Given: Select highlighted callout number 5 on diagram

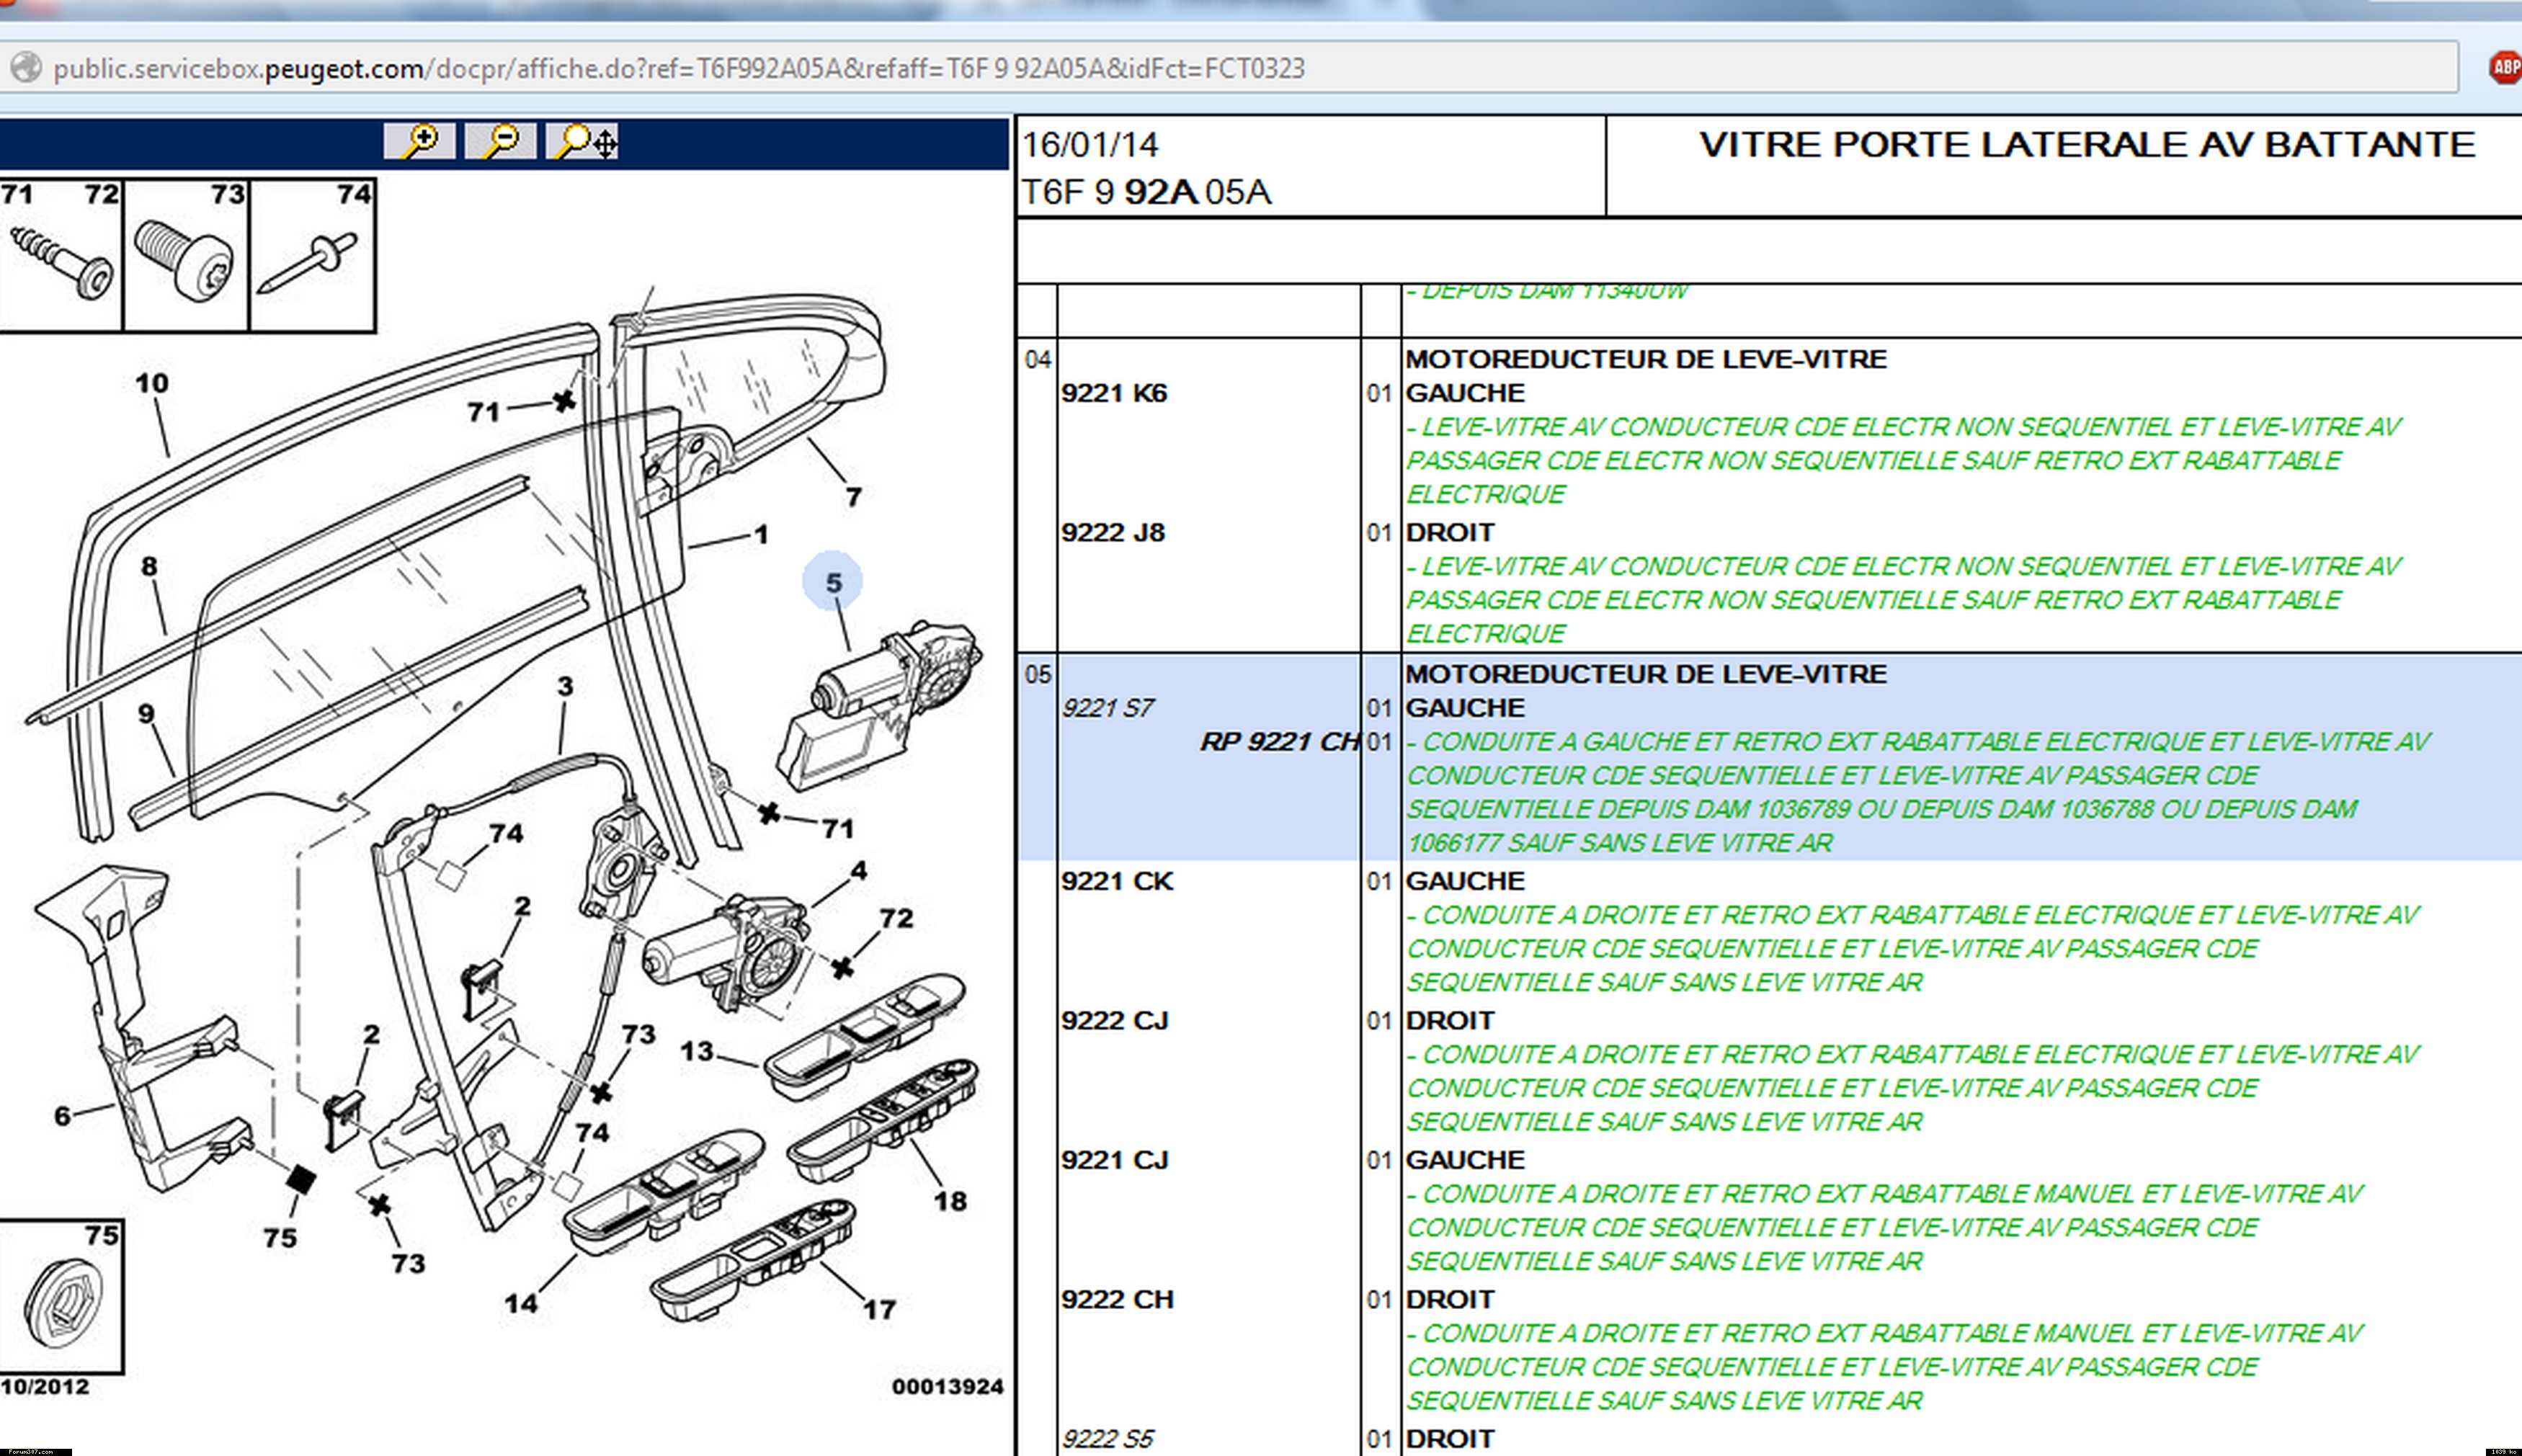Looking at the screenshot, I should tap(833, 582).
